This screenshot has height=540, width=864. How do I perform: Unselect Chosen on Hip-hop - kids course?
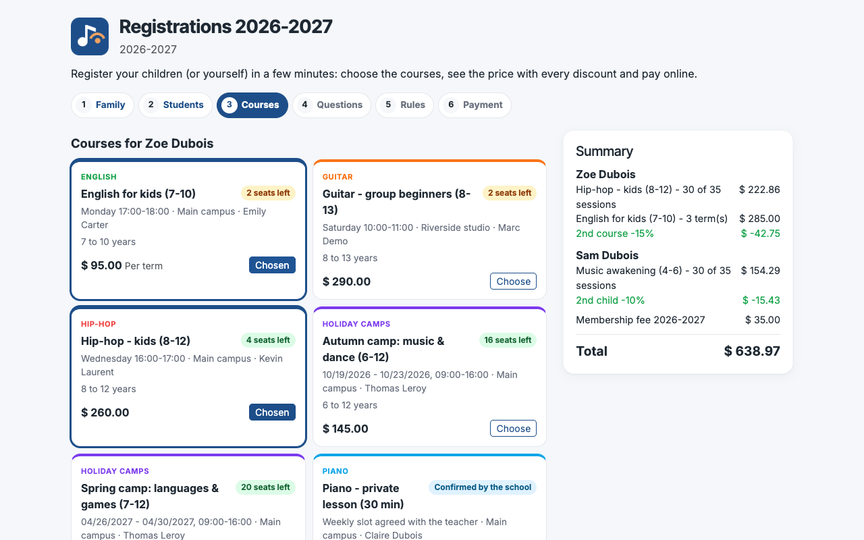click(272, 412)
